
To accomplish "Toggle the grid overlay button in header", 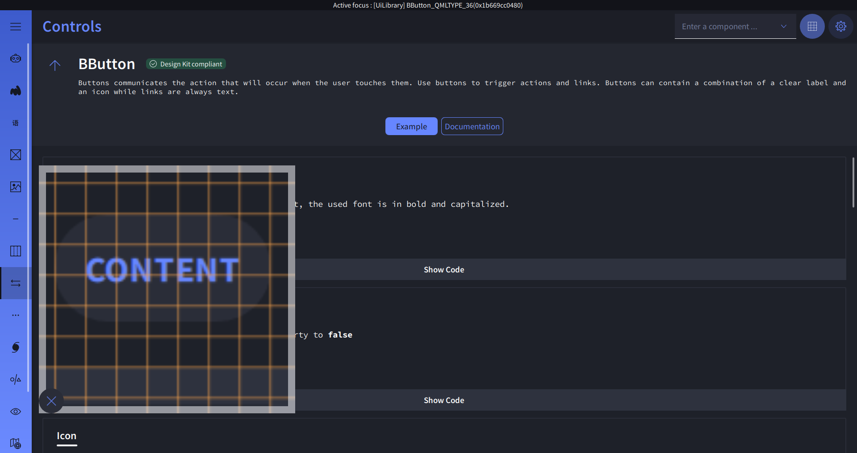I will pyautogui.click(x=812, y=26).
